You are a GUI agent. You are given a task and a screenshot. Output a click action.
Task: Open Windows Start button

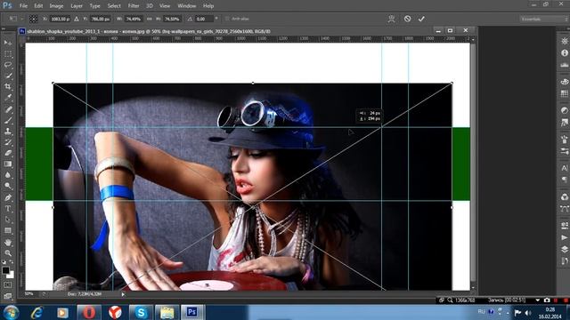[x=11, y=312]
